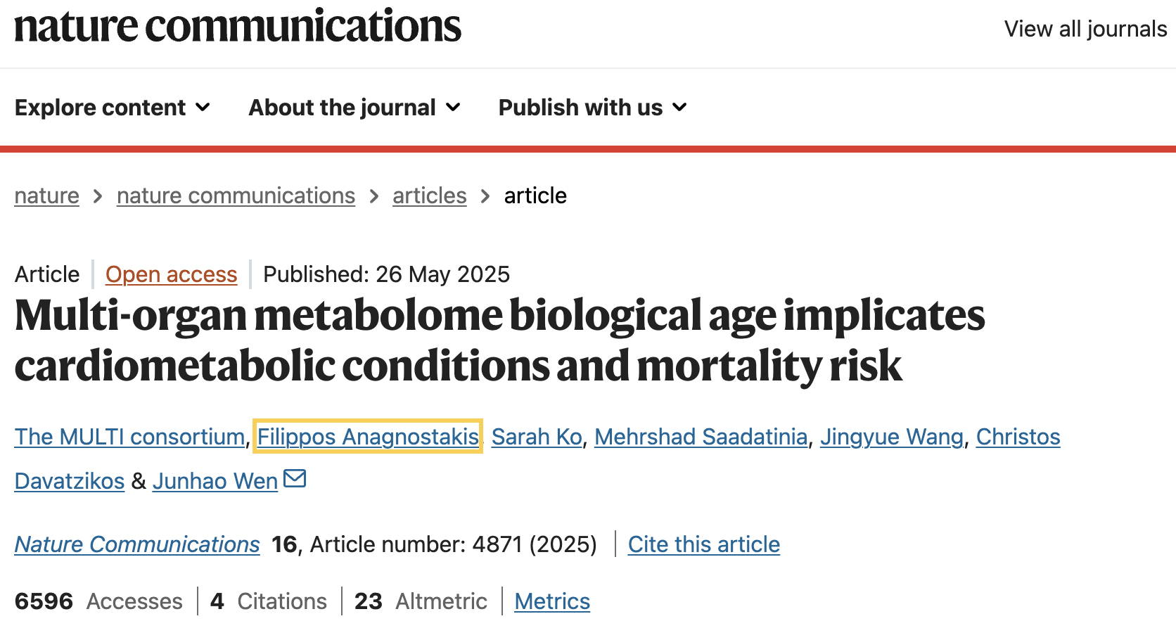Click author Mehrshad Saadatinia
This screenshot has height=640, width=1176.
click(701, 437)
